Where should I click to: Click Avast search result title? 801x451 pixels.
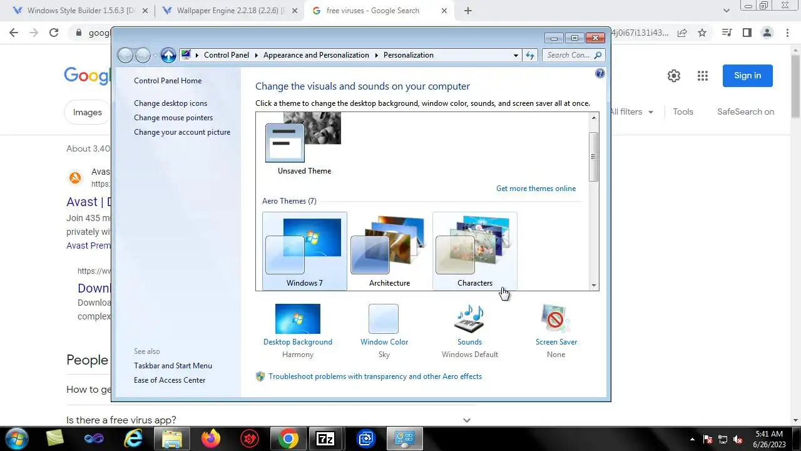tap(89, 202)
